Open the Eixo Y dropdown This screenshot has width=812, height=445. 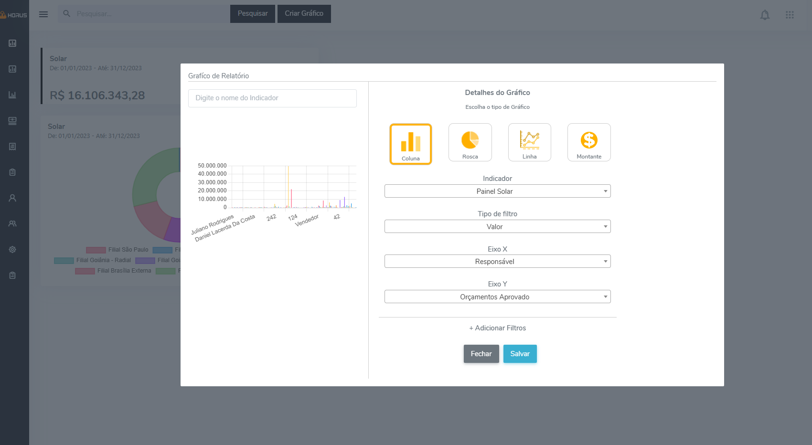(497, 297)
